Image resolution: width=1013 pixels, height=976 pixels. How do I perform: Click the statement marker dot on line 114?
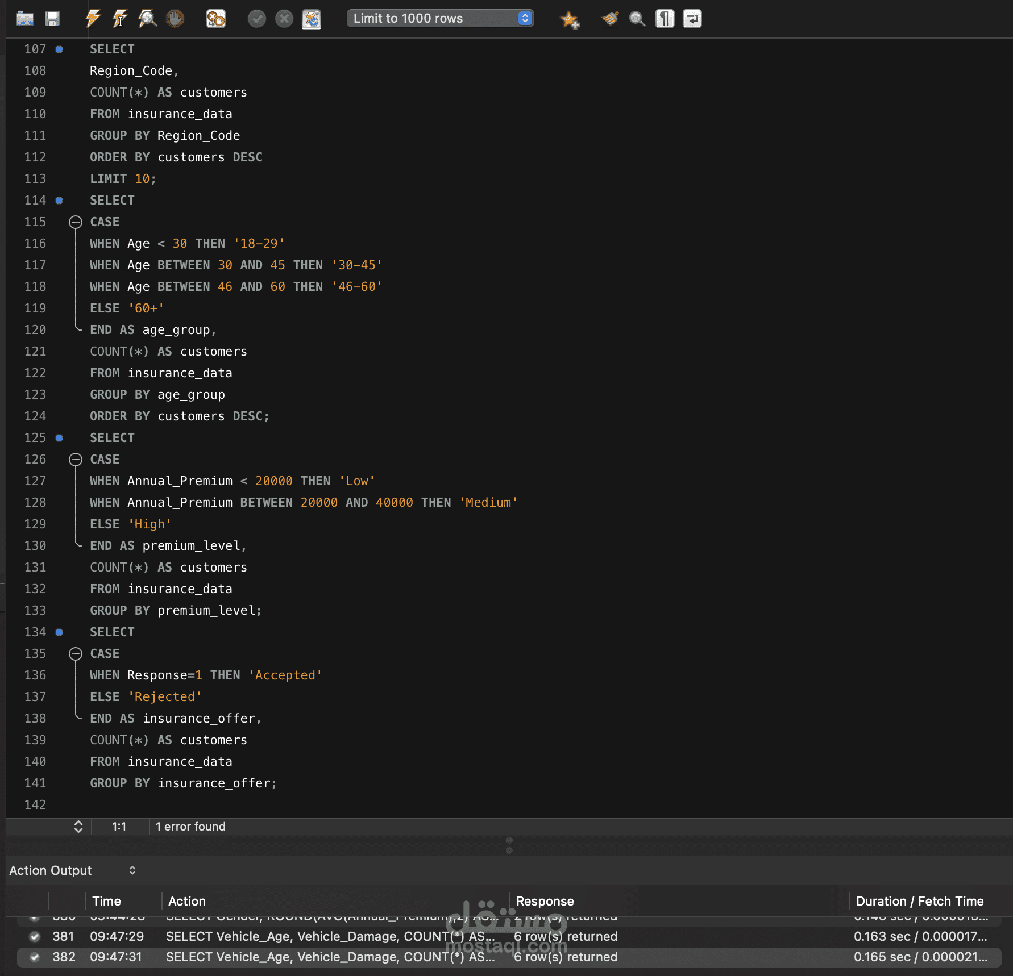pyautogui.click(x=59, y=201)
